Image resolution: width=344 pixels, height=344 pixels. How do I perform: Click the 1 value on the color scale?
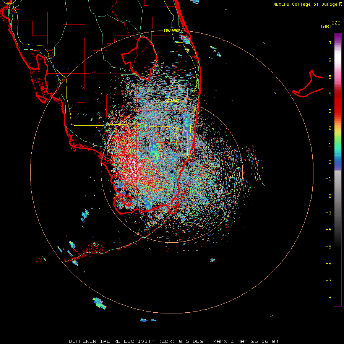coord(330,145)
